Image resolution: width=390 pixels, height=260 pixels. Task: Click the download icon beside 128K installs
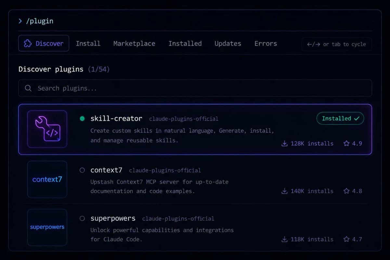pos(284,143)
